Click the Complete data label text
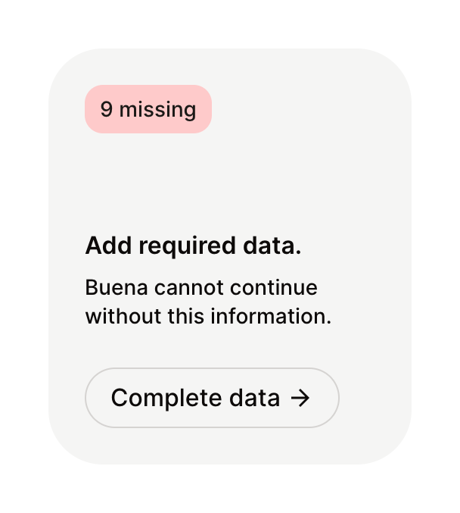Screen dimensions: 460x513 (195, 398)
